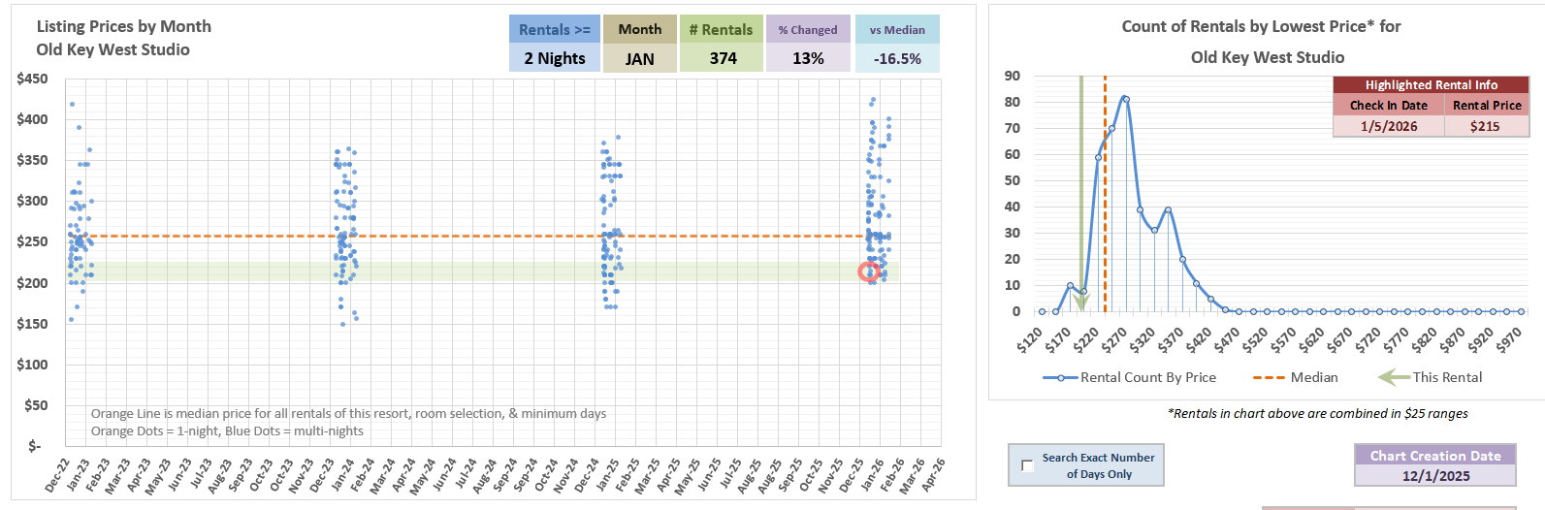Image resolution: width=1545 pixels, height=510 pixels.
Task: Select the "Rentals >=" header cell
Action: [x=555, y=30]
